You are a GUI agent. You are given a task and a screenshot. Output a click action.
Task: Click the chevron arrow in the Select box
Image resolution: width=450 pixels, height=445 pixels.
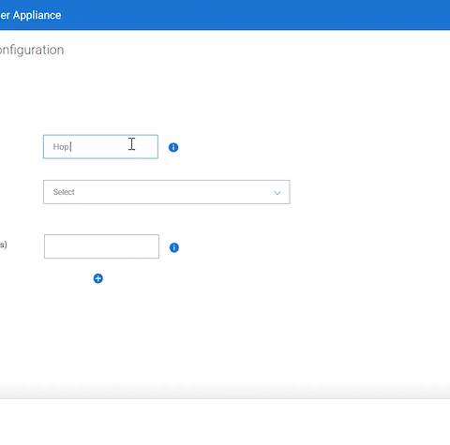pyautogui.click(x=277, y=193)
